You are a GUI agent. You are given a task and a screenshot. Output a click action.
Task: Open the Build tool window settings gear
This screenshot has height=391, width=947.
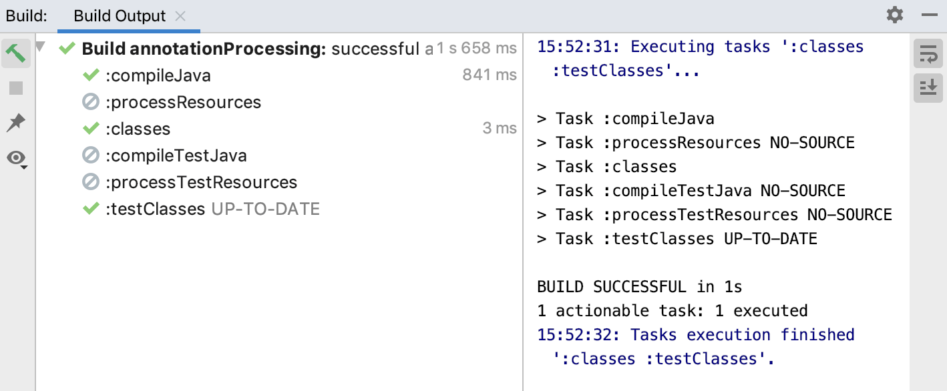pyautogui.click(x=894, y=14)
